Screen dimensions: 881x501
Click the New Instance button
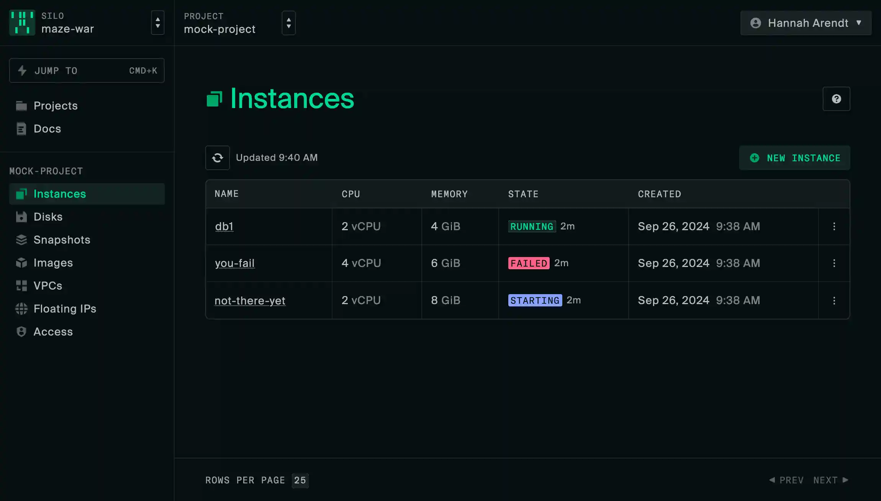794,158
